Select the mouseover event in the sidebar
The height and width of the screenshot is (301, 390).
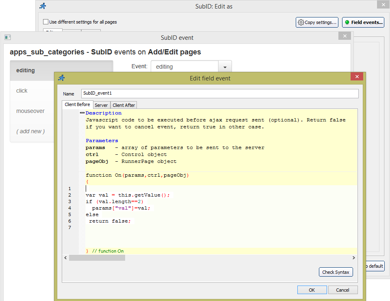pyautogui.click(x=30, y=110)
